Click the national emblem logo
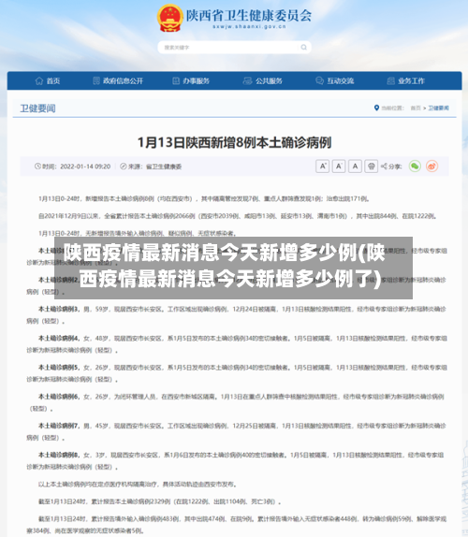This screenshot has height=537, width=468. pos(169,18)
